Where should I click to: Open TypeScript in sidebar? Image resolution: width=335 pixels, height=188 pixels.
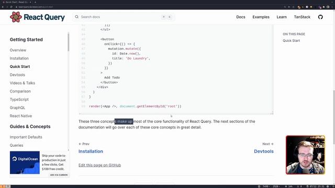coord(19,100)
